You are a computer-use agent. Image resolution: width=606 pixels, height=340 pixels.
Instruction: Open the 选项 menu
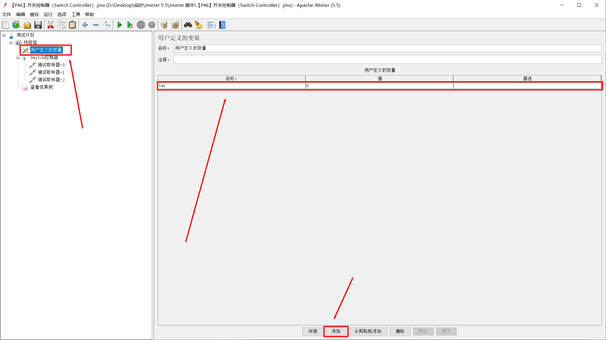click(62, 15)
